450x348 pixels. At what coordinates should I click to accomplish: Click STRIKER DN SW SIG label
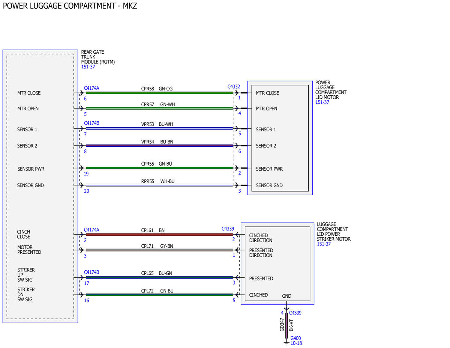click(x=26, y=295)
